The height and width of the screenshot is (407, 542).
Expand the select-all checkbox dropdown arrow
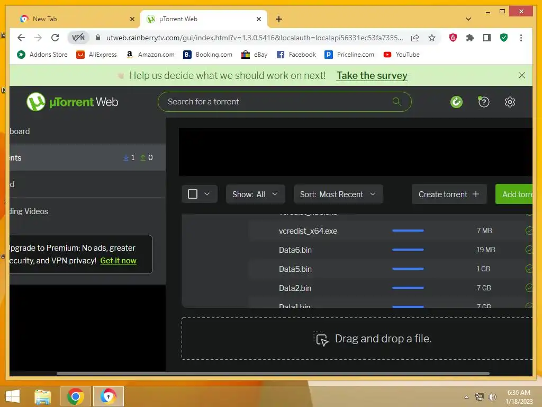(x=207, y=194)
